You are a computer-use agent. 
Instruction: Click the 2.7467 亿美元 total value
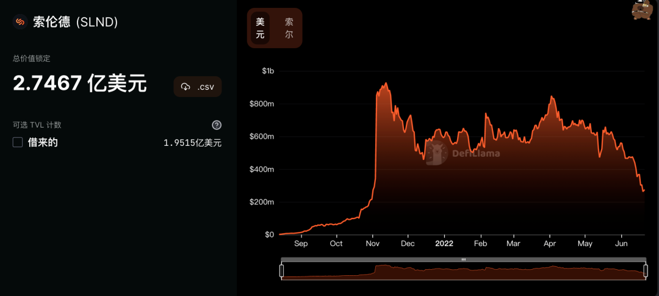(x=80, y=84)
